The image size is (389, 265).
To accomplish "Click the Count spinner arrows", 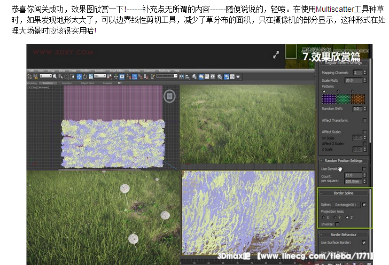I will coord(364,175).
